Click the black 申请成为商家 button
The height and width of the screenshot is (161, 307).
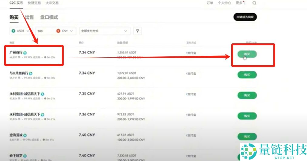coord(245,17)
